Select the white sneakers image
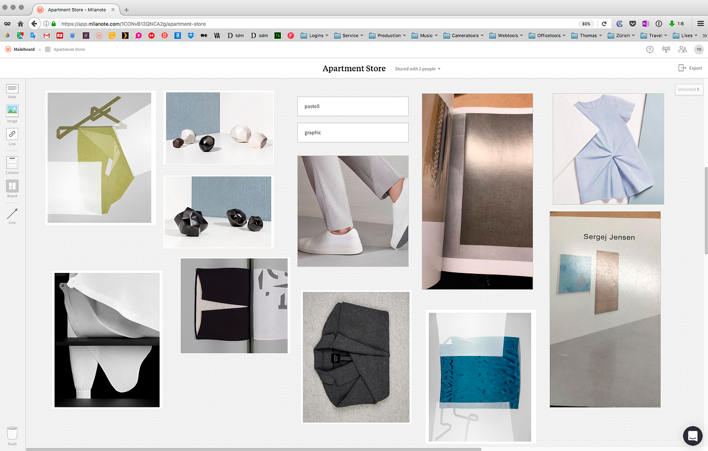The width and height of the screenshot is (708, 451). (x=353, y=211)
